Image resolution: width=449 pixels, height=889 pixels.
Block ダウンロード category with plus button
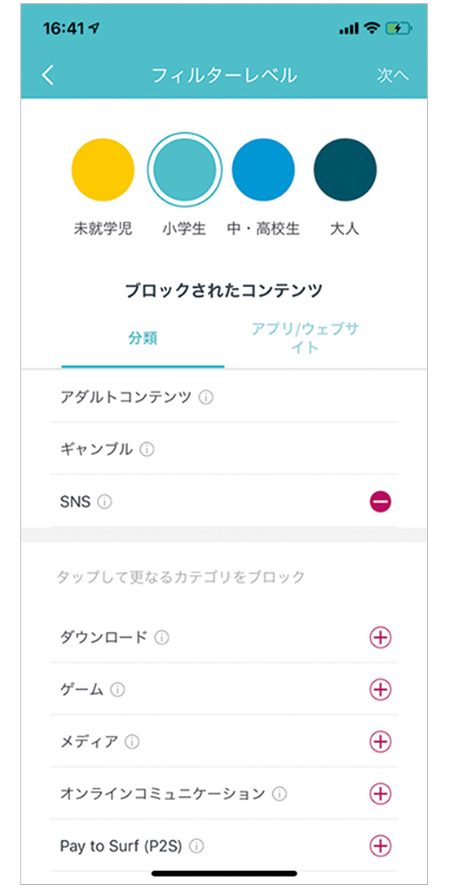381,638
